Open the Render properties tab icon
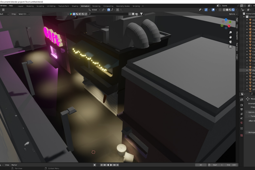Image resolution: width=255 pixels, height=170 pixels. point(241,105)
